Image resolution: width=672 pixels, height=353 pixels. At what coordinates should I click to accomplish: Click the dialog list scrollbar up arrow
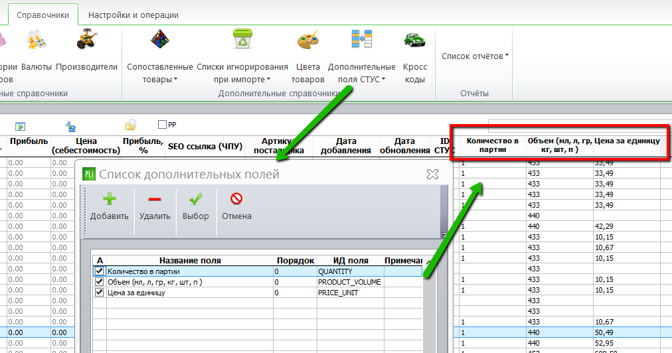tap(428, 261)
